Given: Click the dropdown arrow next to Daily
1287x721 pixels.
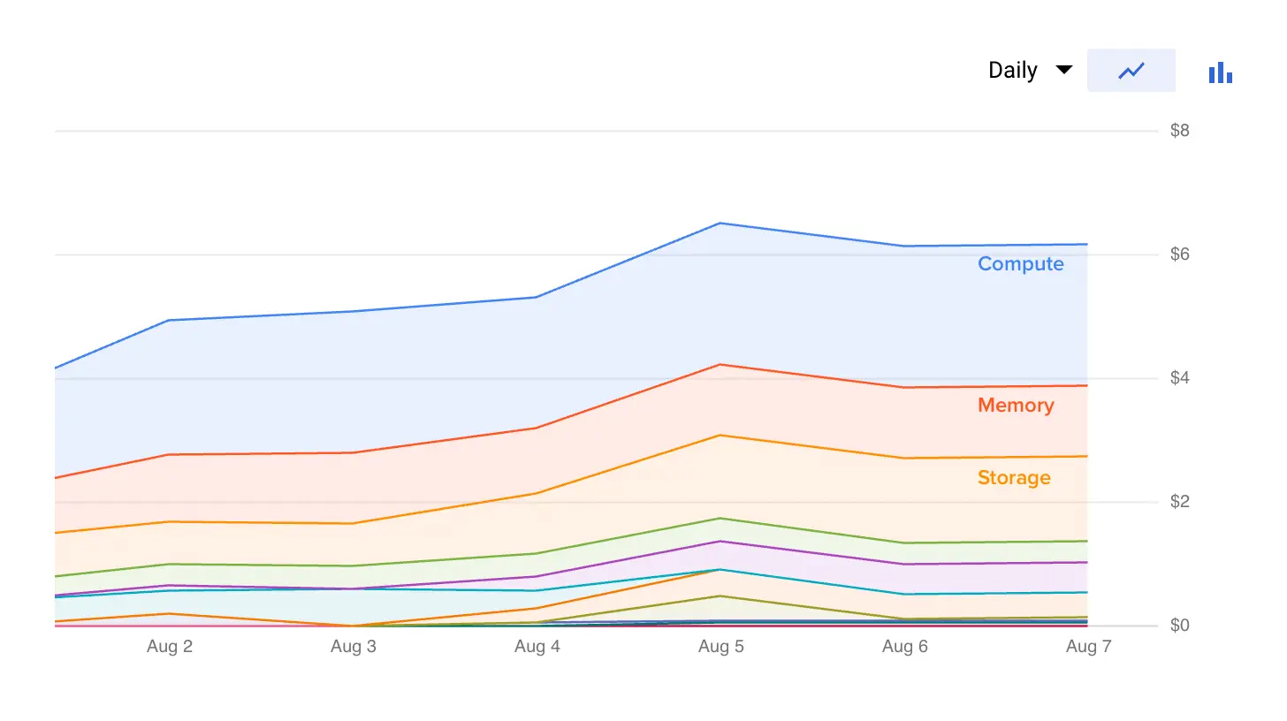Looking at the screenshot, I should pyautogui.click(x=1064, y=71).
